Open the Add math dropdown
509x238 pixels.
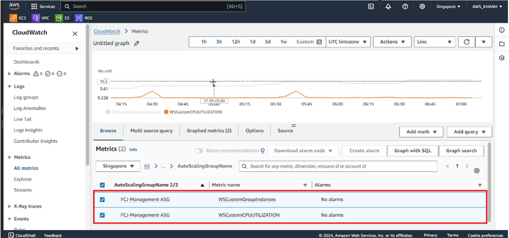coord(421,132)
